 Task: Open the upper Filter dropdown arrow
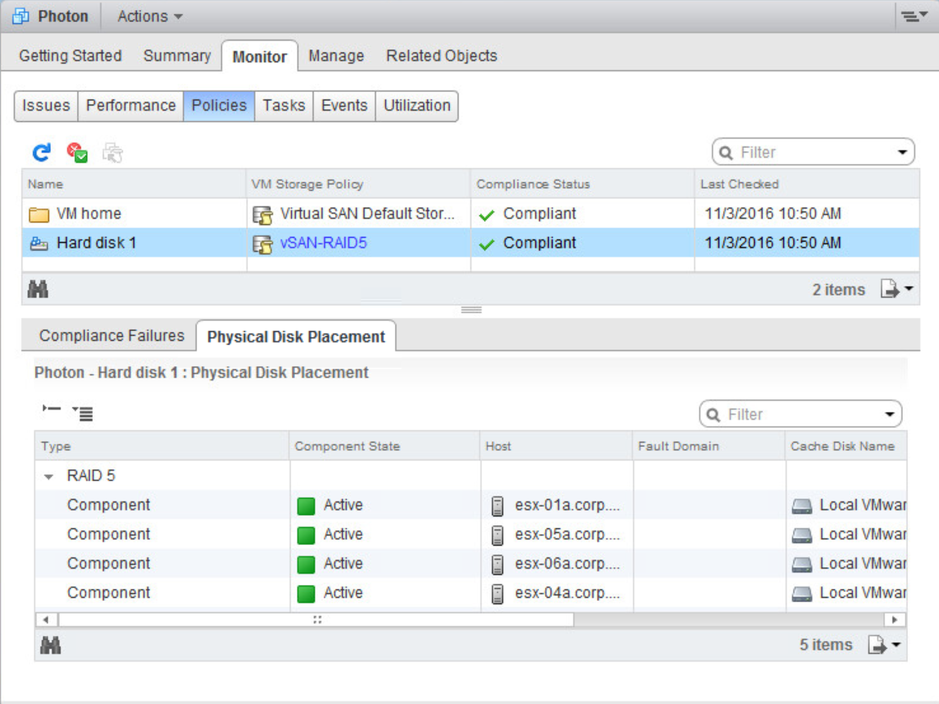point(902,152)
